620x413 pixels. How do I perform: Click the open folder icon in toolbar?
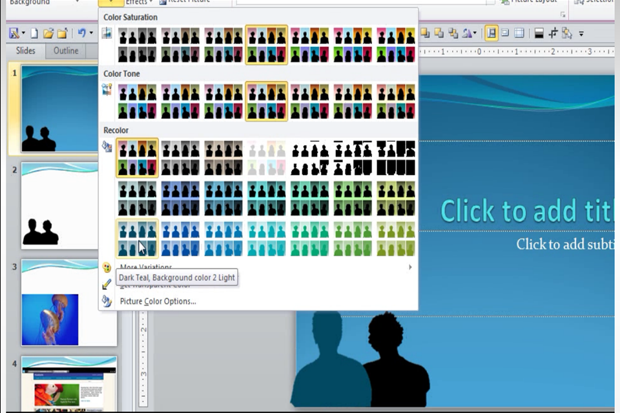[x=48, y=33]
